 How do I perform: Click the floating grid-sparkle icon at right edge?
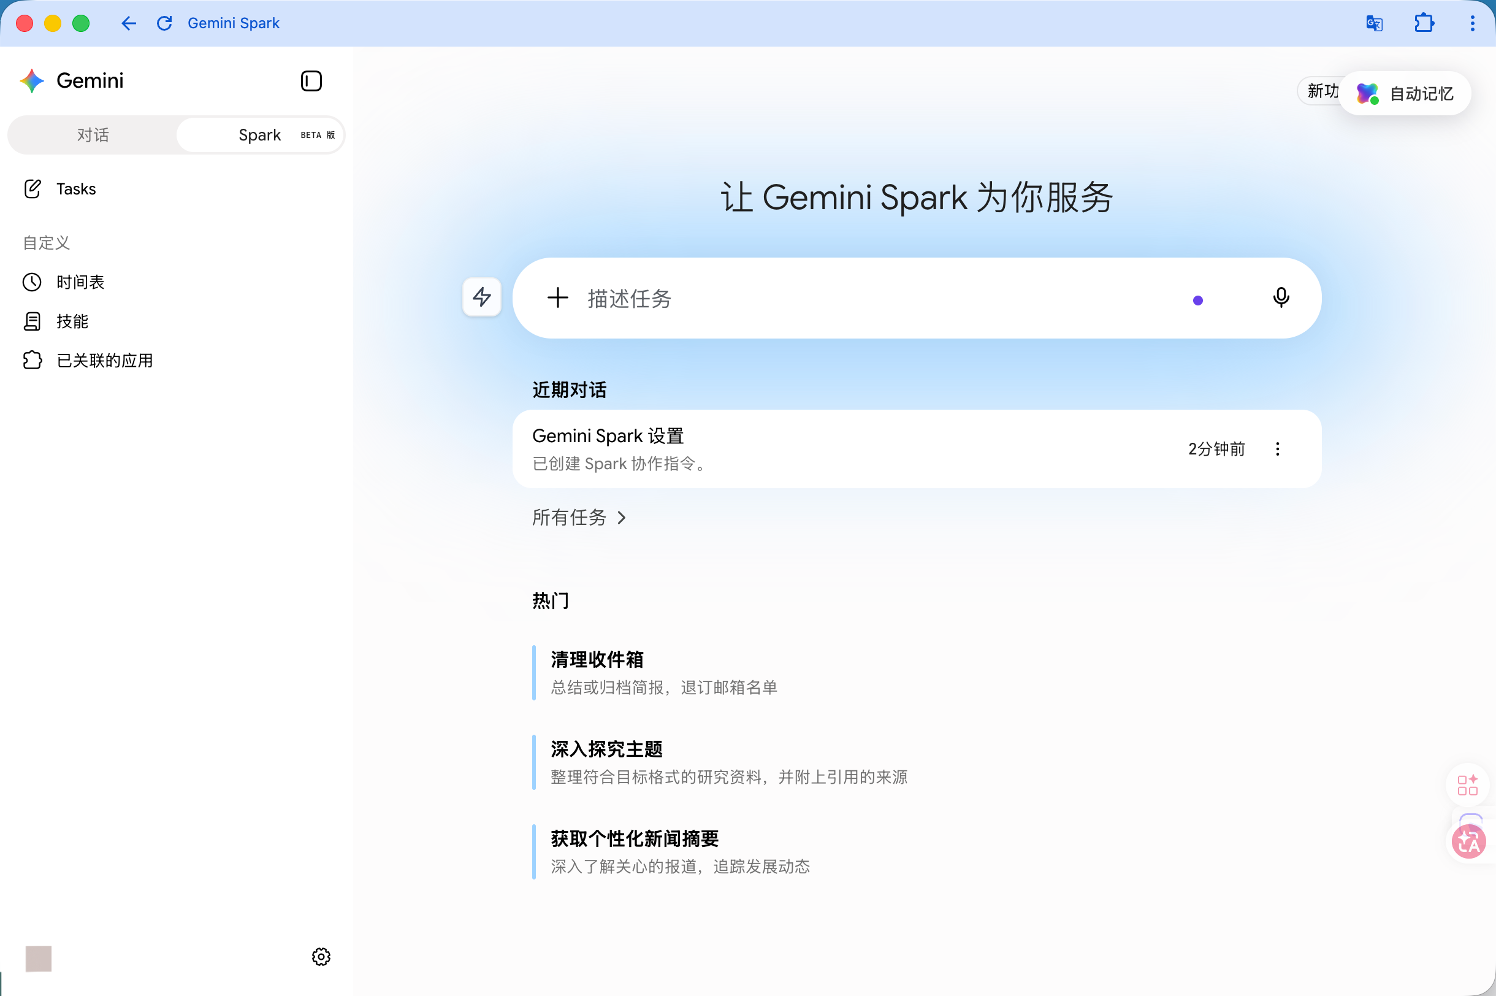pos(1467,785)
